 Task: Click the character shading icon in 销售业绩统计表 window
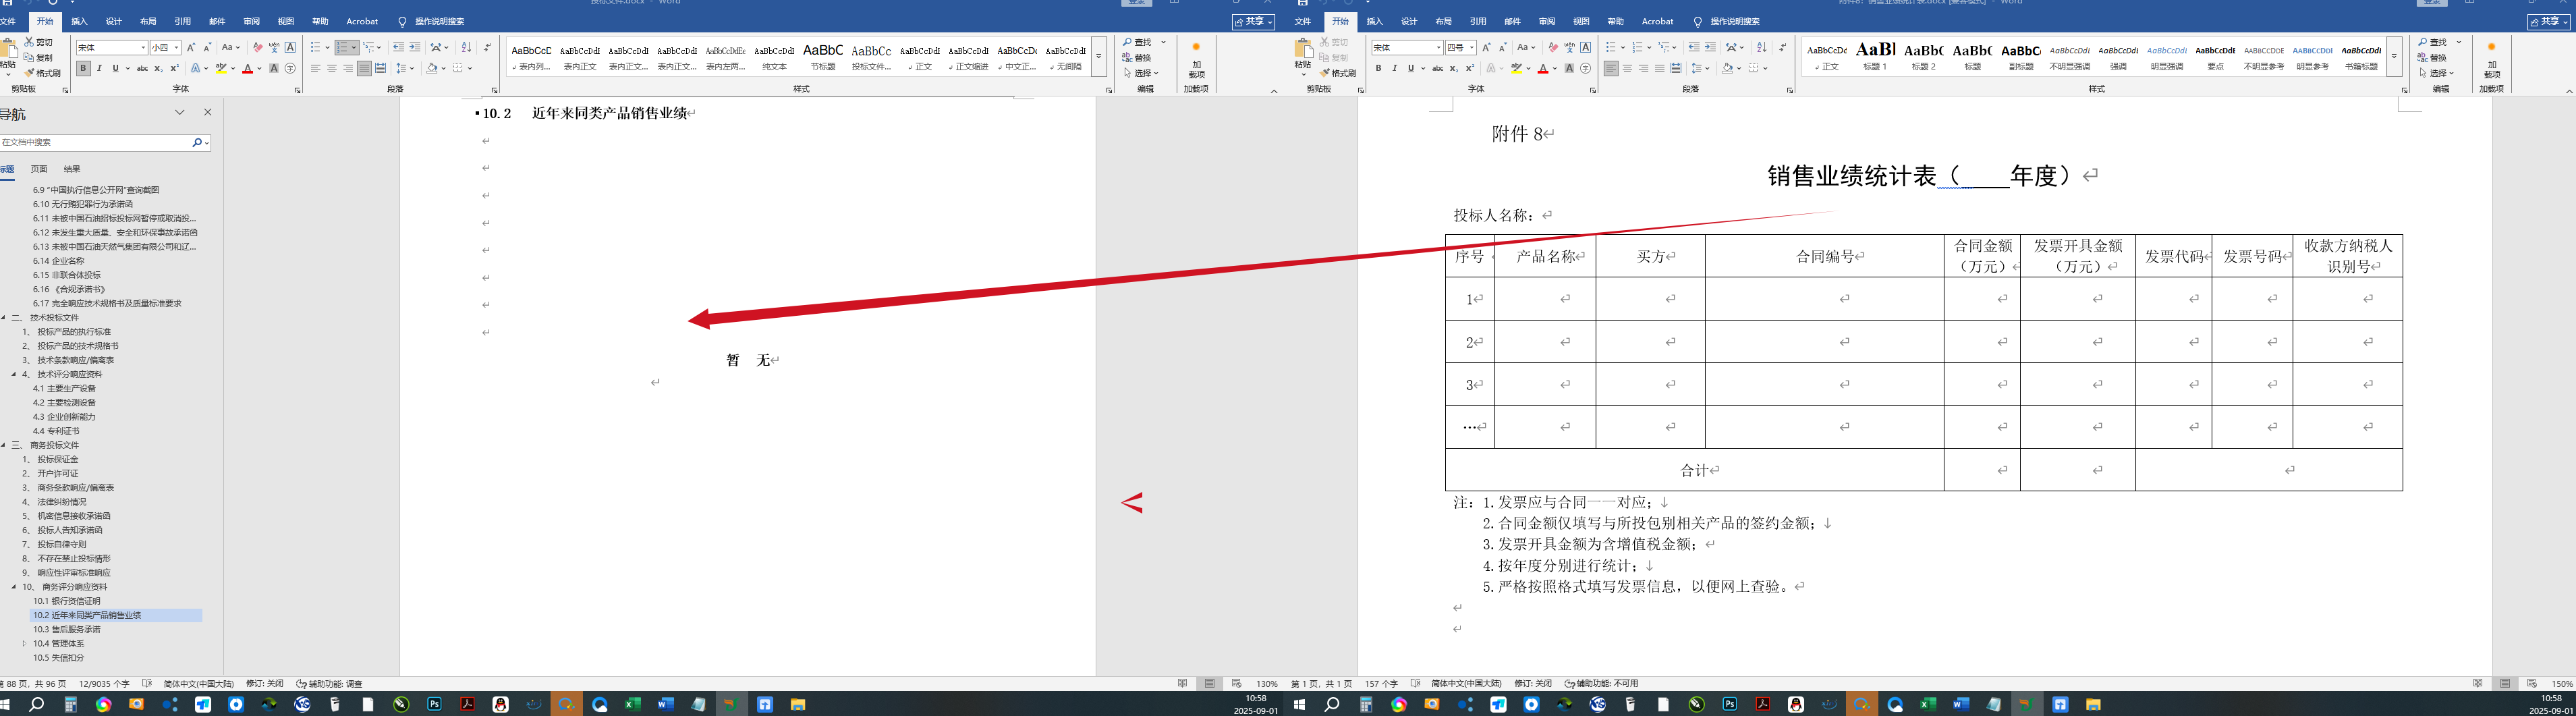[x=1570, y=68]
